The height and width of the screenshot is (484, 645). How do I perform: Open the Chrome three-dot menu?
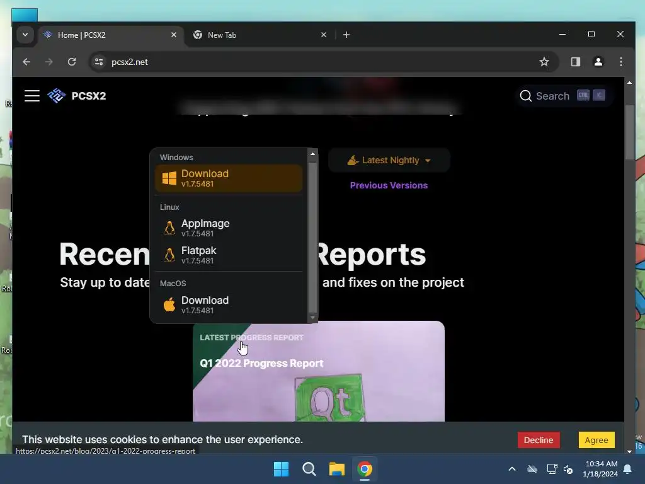click(x=620, y=62)
